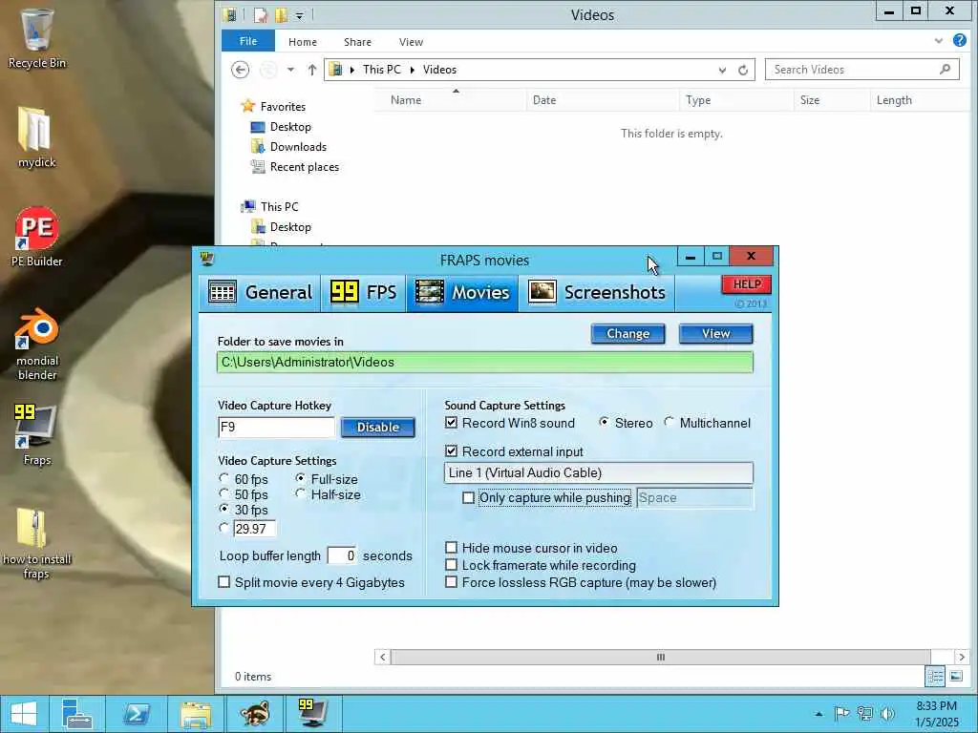Launch PowerShell from the taskbar

[136, 714]
